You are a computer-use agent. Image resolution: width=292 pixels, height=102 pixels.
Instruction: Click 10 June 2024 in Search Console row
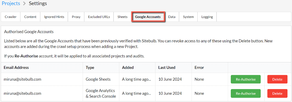tap(170, 94)
